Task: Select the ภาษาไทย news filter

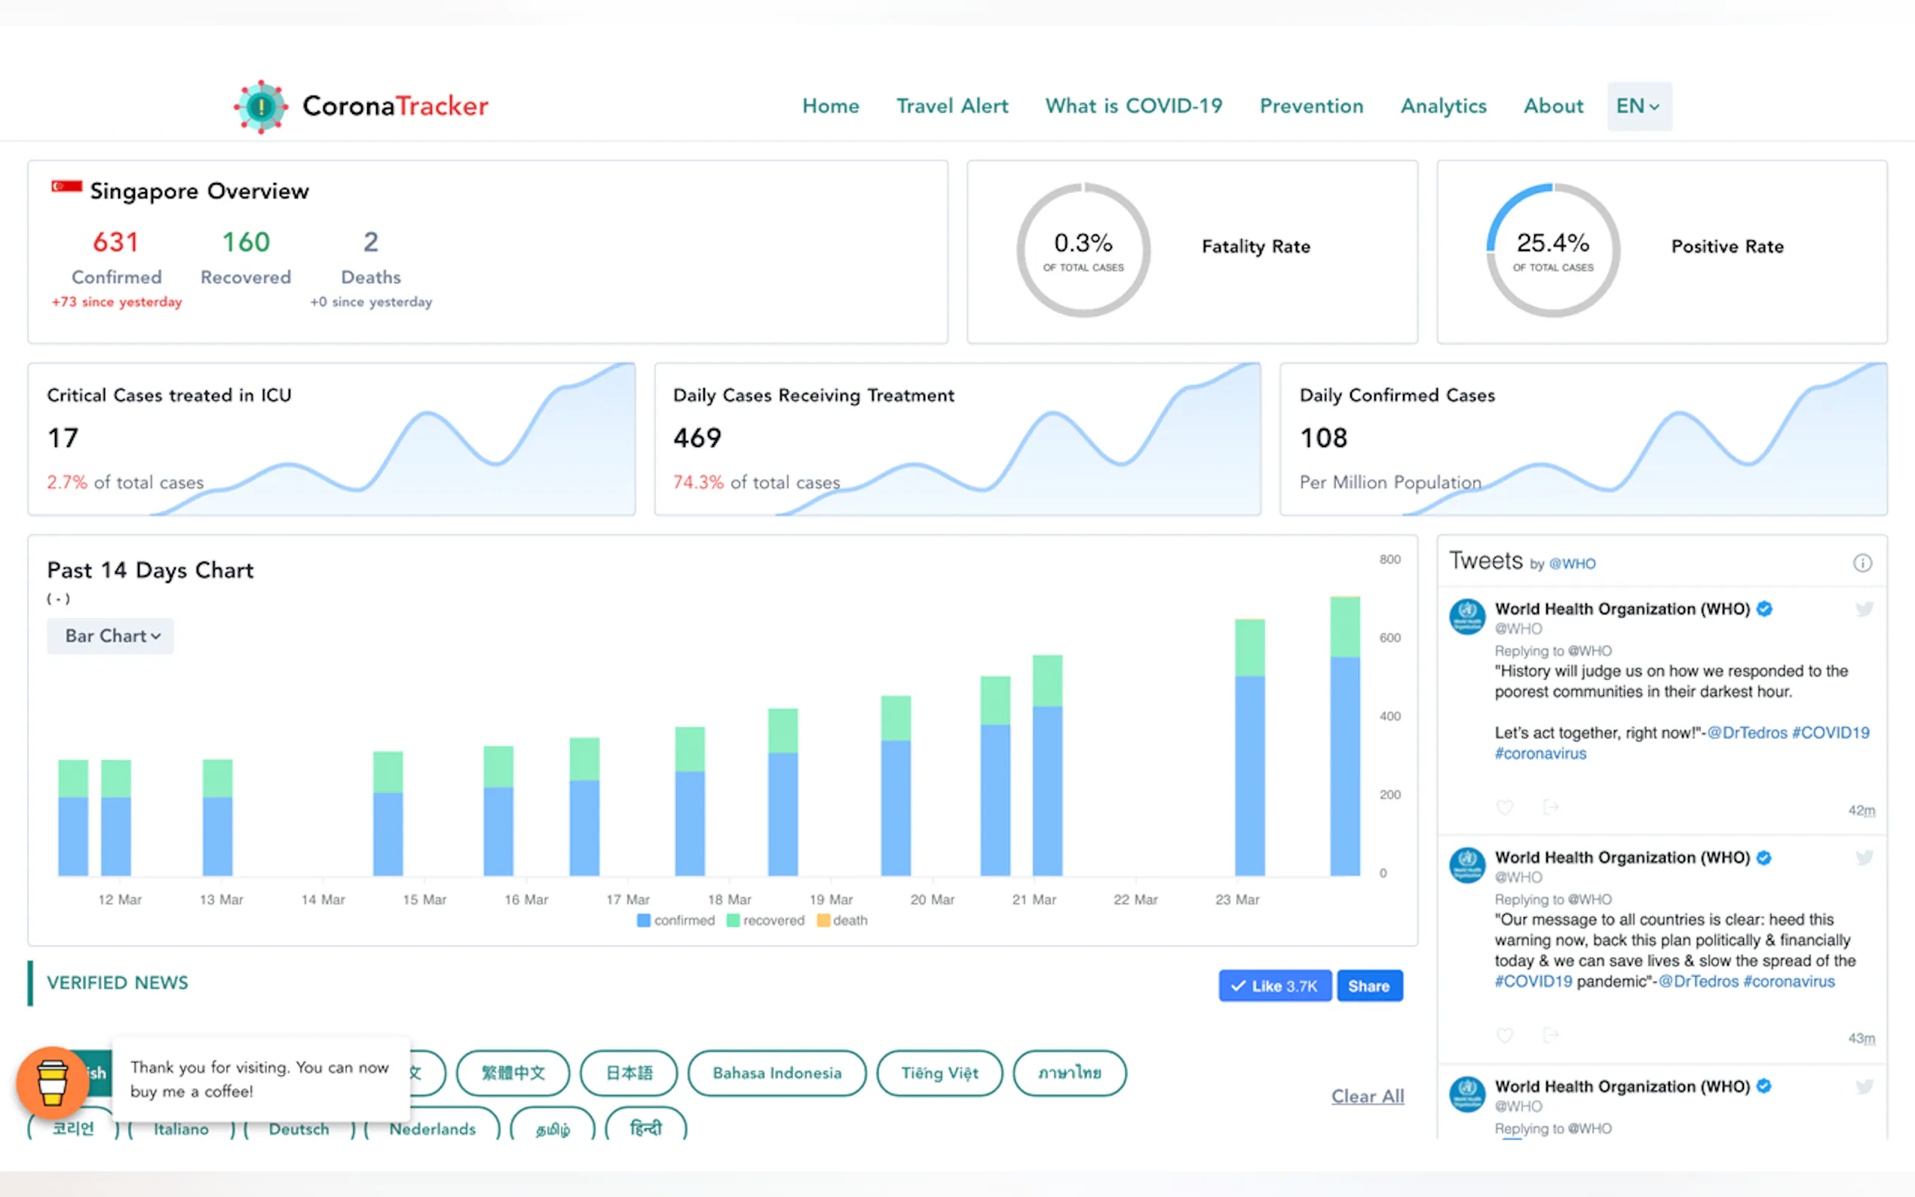Action: (1070, 1073)
